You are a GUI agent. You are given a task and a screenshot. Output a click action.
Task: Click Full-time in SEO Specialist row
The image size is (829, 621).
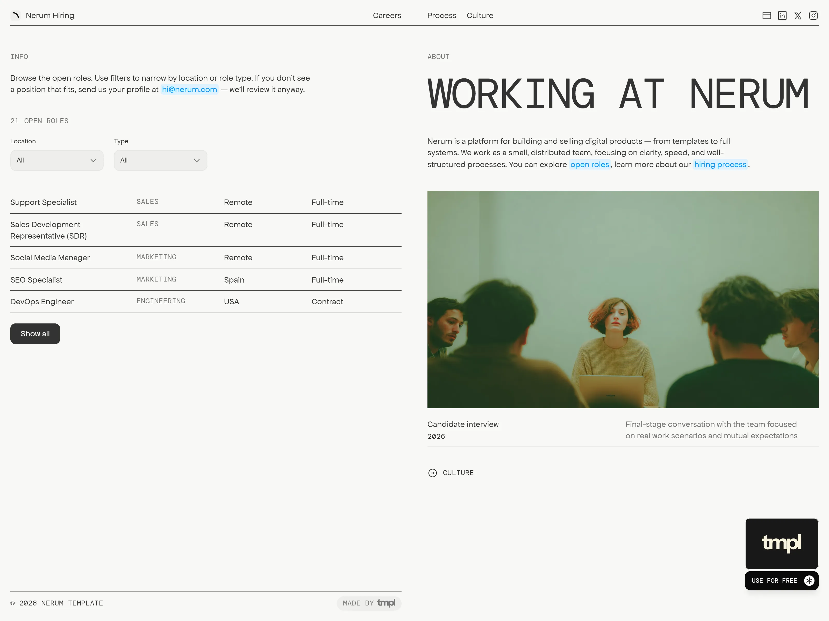click(327, 280)
